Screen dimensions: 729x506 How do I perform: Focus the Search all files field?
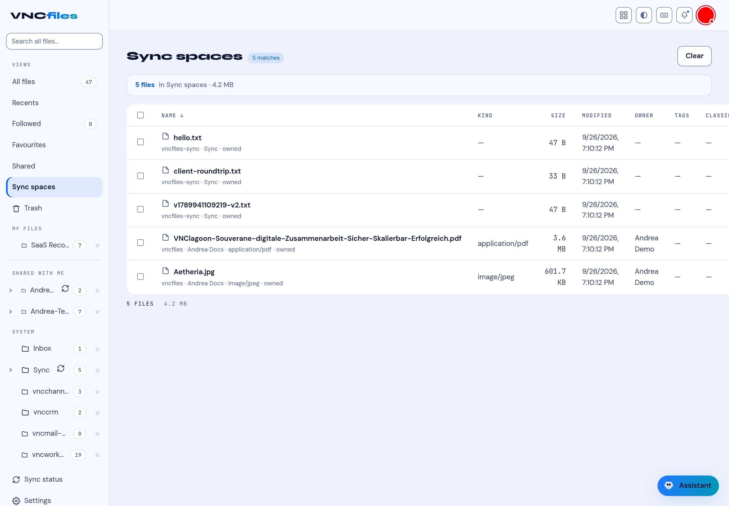[54, 41]
